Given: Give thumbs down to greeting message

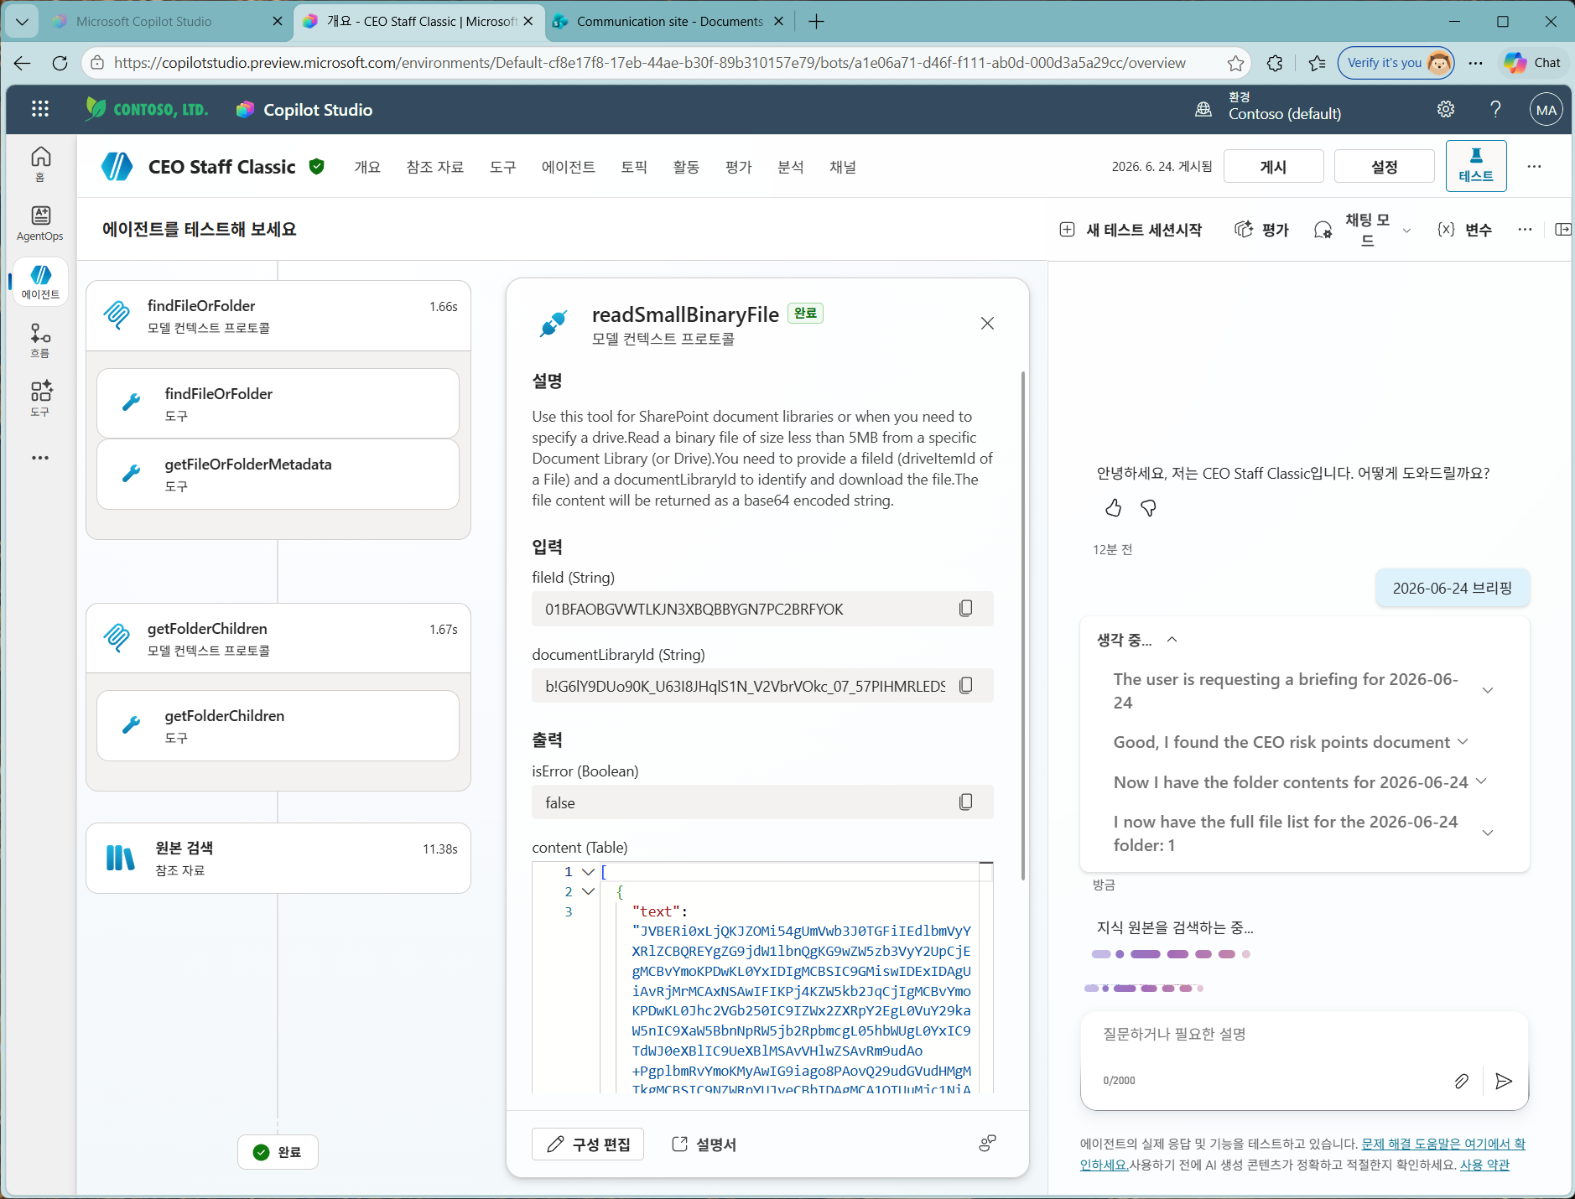Looking at the screenshot, I should tap(1149, 508).
